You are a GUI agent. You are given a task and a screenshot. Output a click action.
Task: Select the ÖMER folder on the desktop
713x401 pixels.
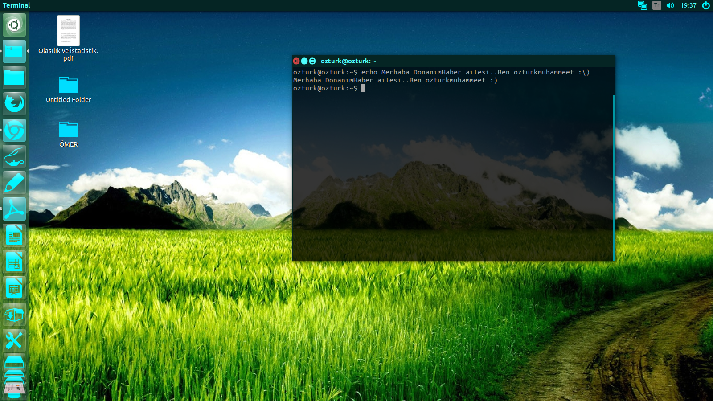click(68, 134)
